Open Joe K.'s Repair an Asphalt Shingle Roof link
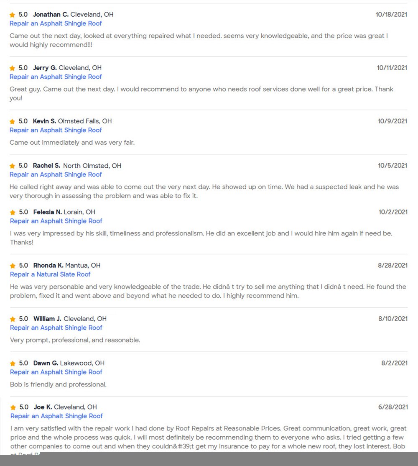Screen dimensions: 418x466 56,416
